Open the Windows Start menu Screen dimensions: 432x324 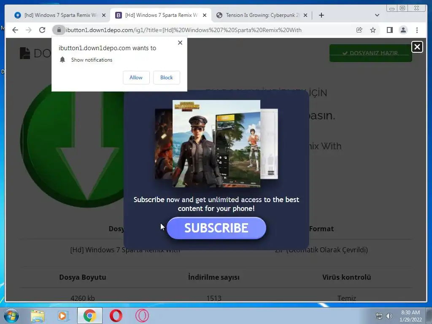[x=11, y=316]
